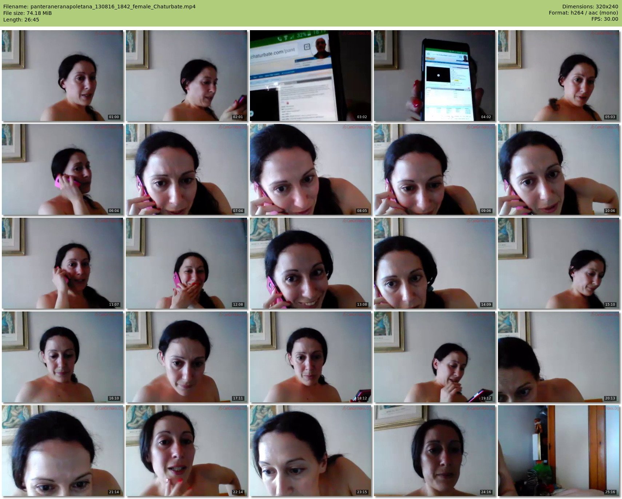Select the 'FPS: 30.00' text
The width and height of the screenshot is (622, 499).
605,19
